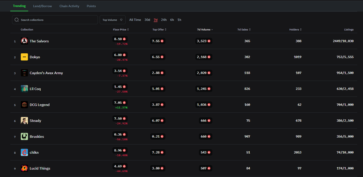The width and height of the screenshot is (363, 177).
Task: Sort by Floor Price column
Action: point(121,29)
